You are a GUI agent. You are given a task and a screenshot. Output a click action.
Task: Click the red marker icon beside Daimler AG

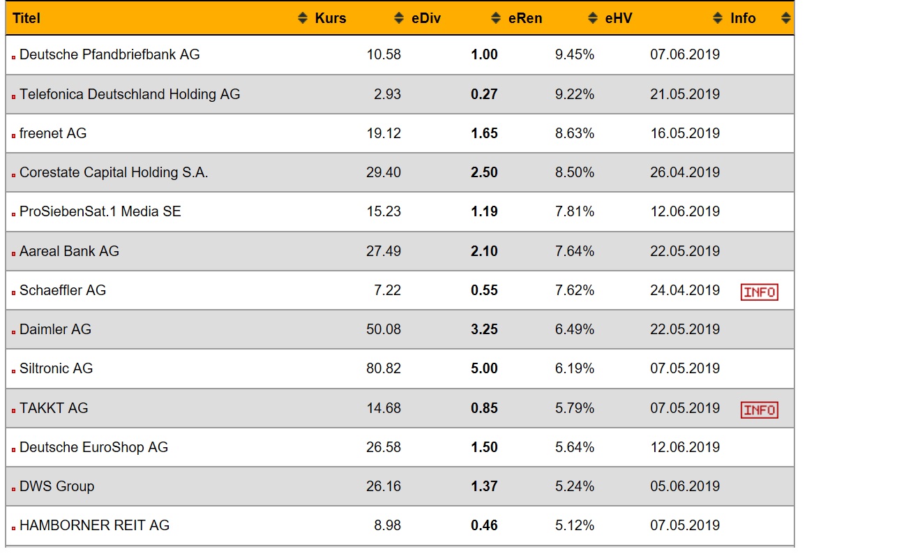[13, 331]
